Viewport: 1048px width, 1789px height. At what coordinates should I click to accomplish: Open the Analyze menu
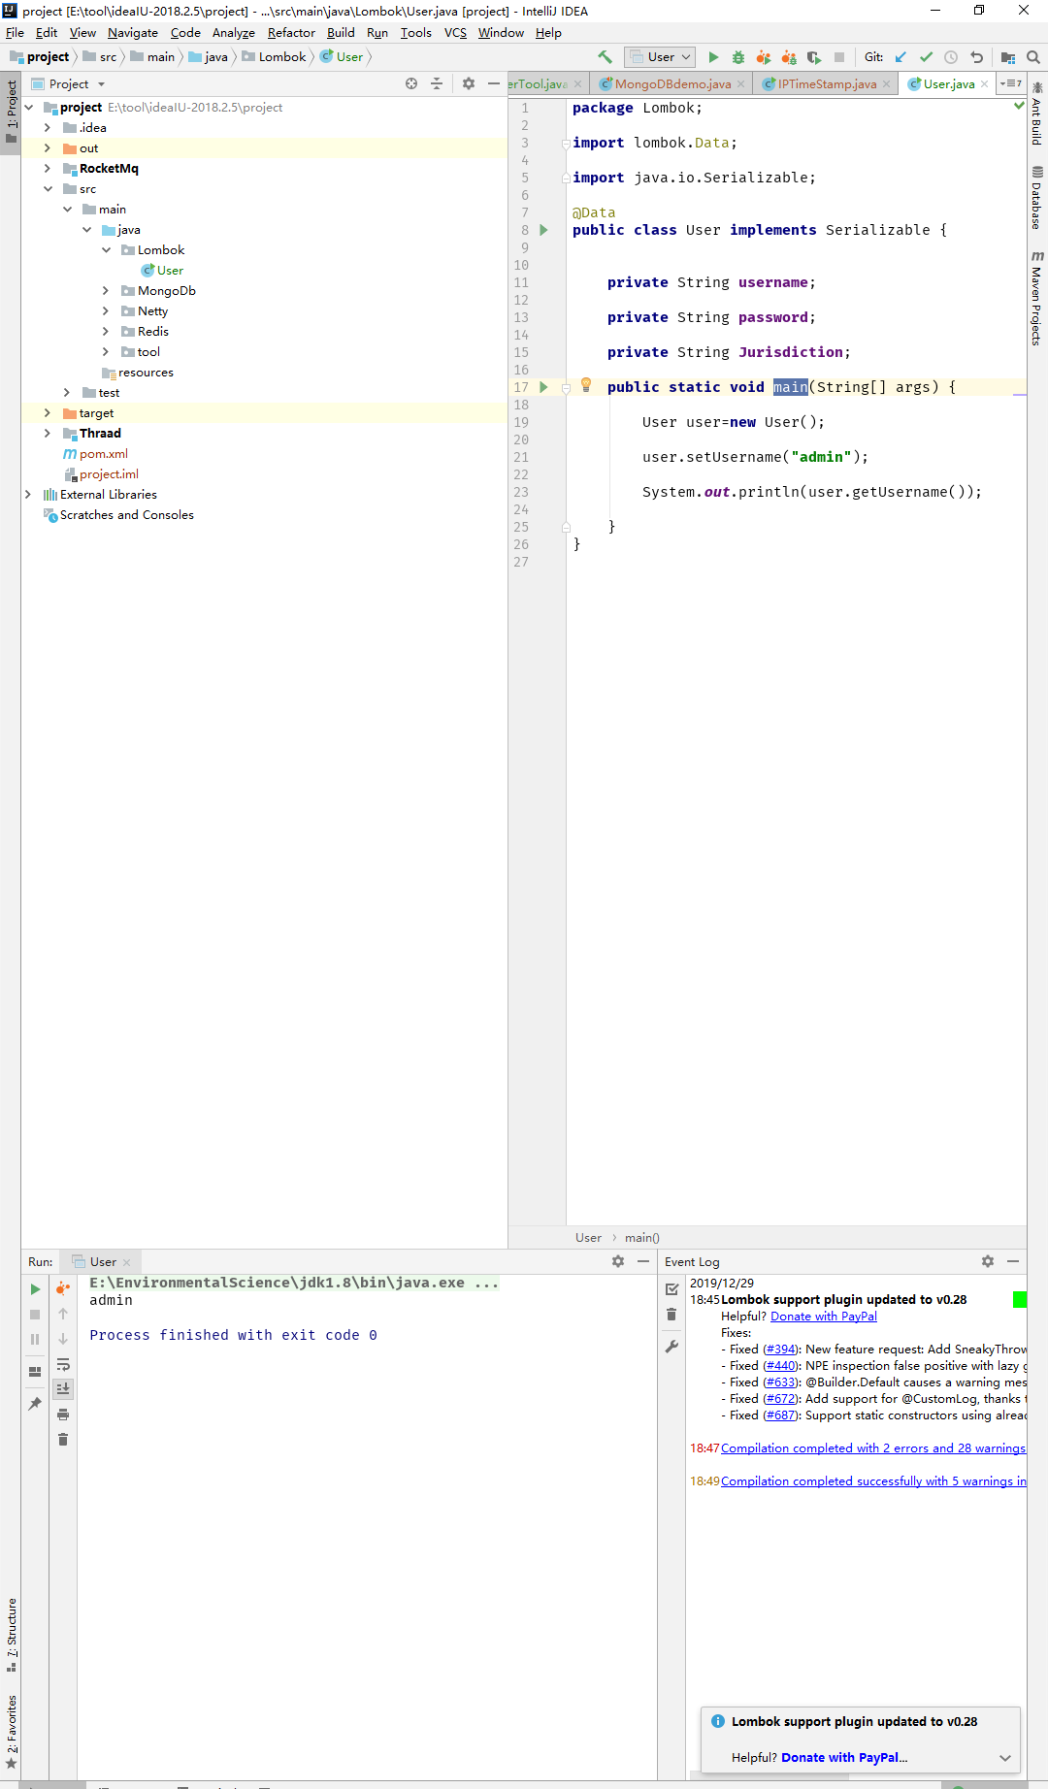234,32
